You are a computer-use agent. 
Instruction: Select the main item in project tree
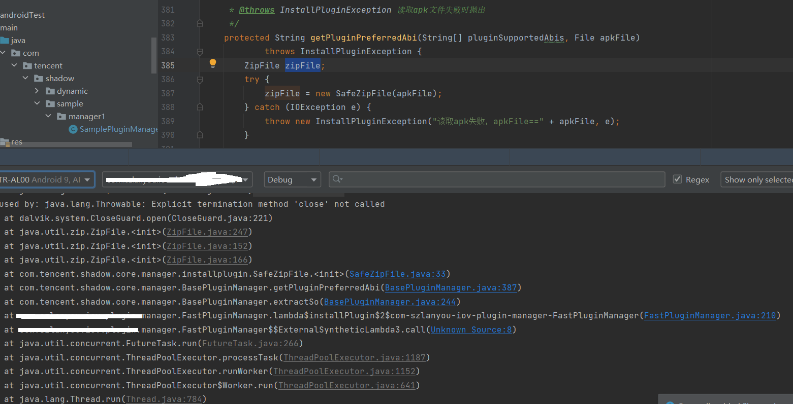tap(9, 27)
